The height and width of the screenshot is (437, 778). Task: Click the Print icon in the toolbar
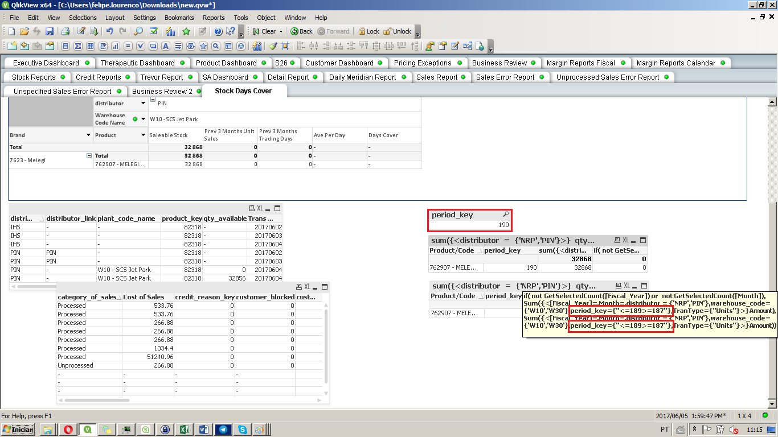65,31
